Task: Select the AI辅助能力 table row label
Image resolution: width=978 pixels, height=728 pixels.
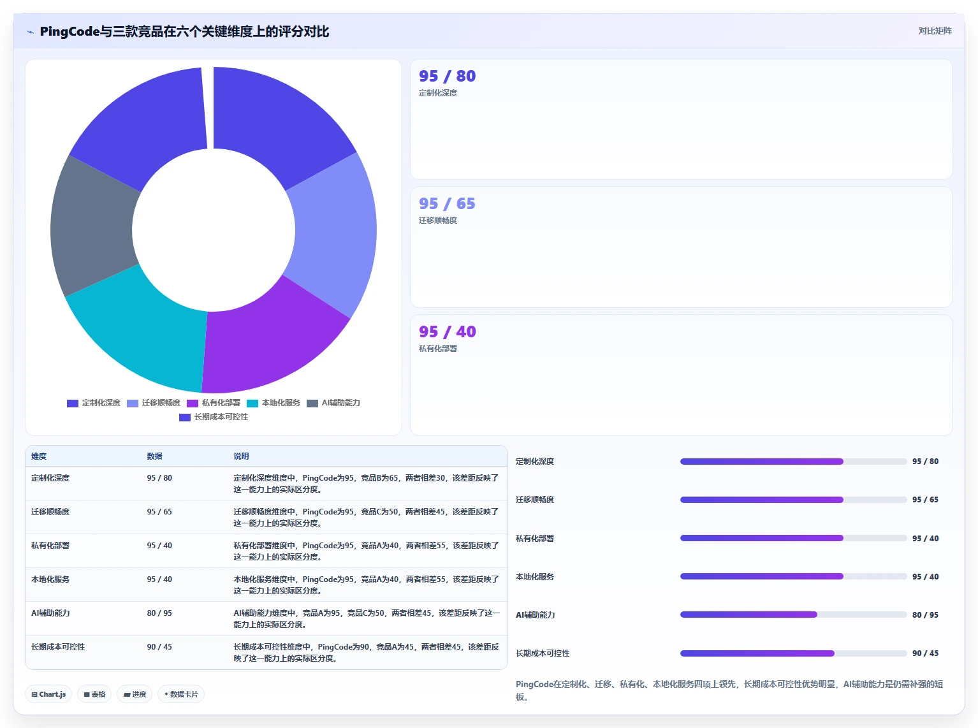Action: tap(50, 613)
